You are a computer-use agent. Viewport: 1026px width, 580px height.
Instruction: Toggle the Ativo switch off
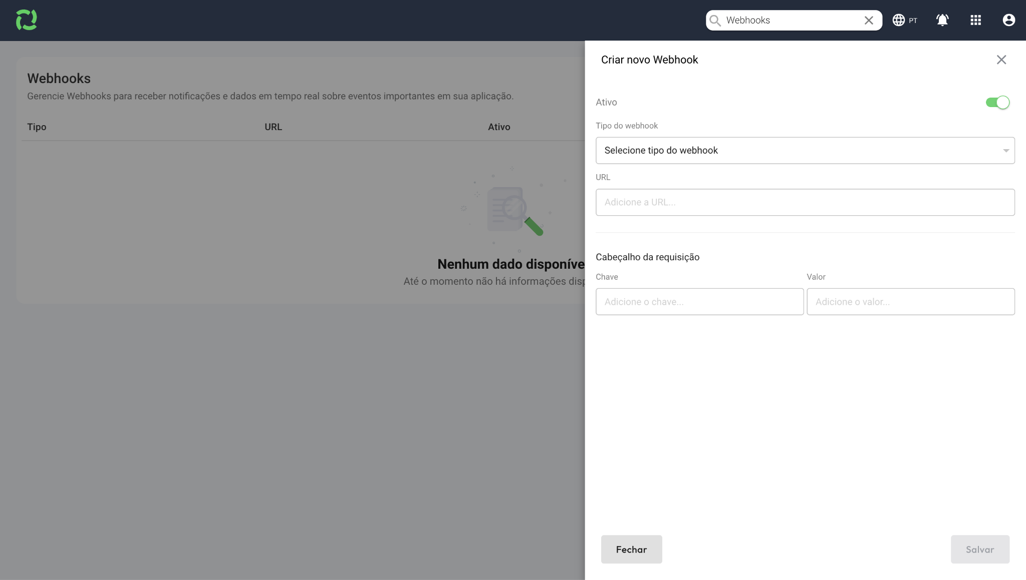[x=997, y=103]
